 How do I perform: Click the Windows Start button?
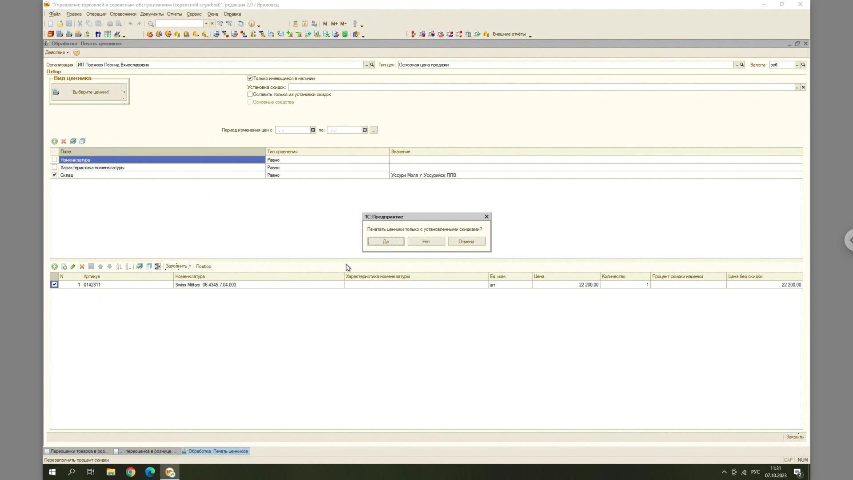52,472
